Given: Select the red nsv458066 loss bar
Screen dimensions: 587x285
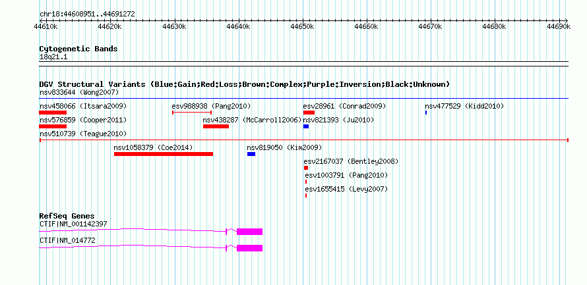Looking at the screenshot, I should click(x=53, y=113).
